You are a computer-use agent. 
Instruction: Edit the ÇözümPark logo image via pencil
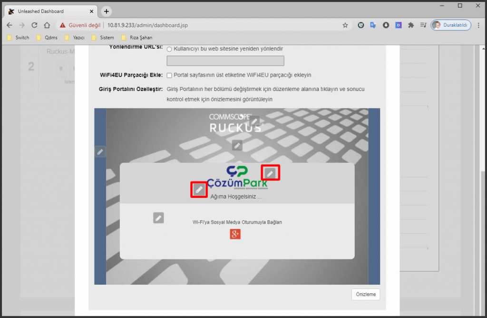(x=270, y=173)
